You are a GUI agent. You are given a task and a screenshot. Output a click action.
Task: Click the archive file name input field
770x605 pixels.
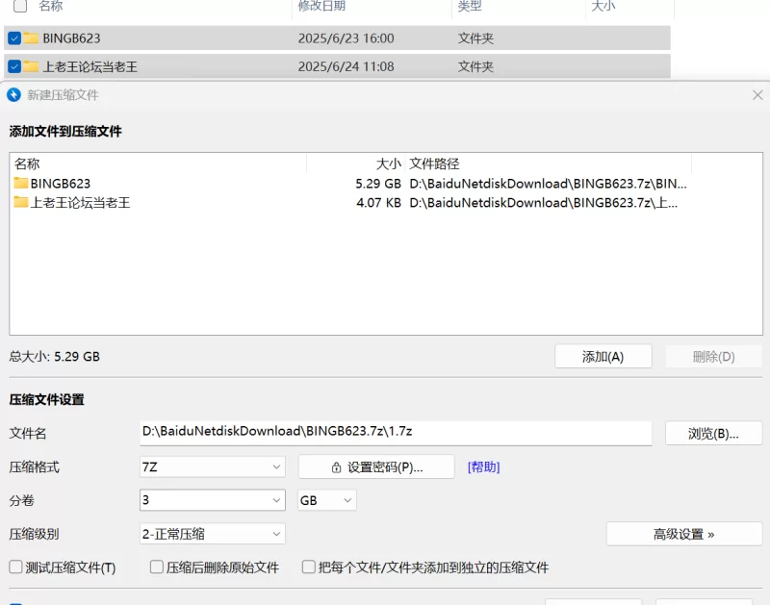(x=395, y=433)
